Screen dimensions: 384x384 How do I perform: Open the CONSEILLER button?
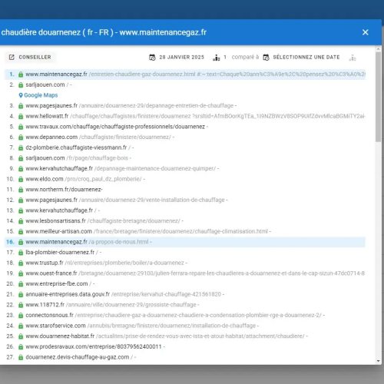[x=30, y=57]
